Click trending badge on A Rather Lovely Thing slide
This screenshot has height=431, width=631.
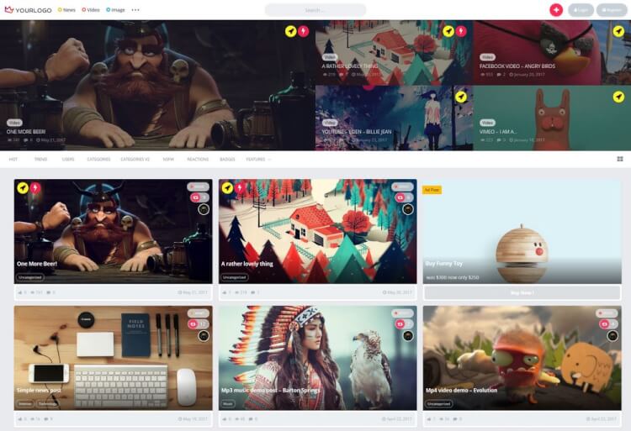click(x=448, y=31)
